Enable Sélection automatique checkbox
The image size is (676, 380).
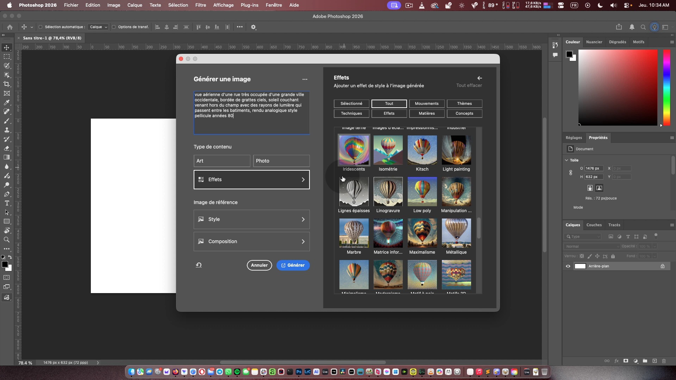40,27
